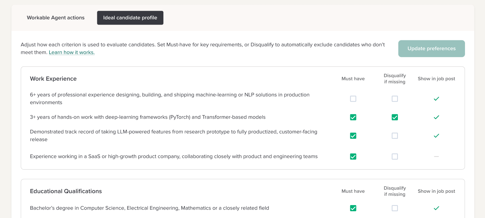Toggle job post checkmark for LLM-powered features criterion
Image resolution: width=485 pixels, height=218 pixels.
[436, 136]
